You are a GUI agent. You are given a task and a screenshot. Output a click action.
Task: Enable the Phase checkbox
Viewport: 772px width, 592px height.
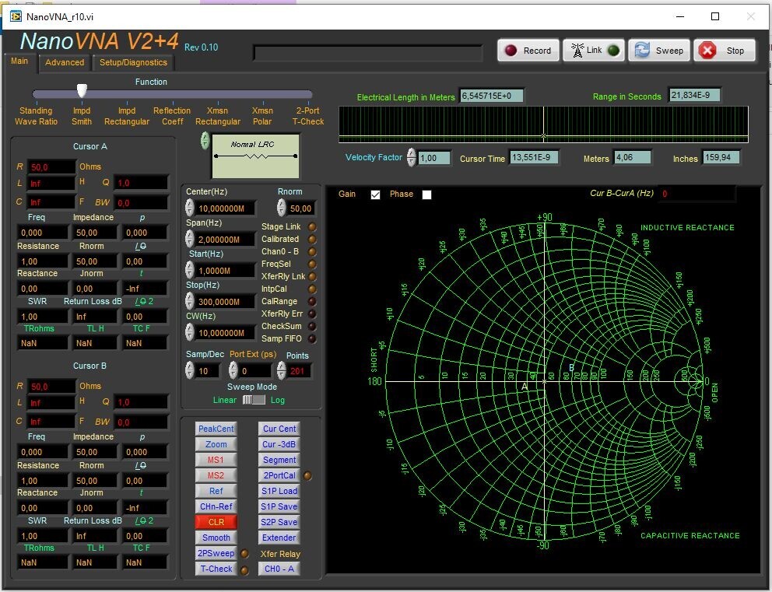[427, 195]
